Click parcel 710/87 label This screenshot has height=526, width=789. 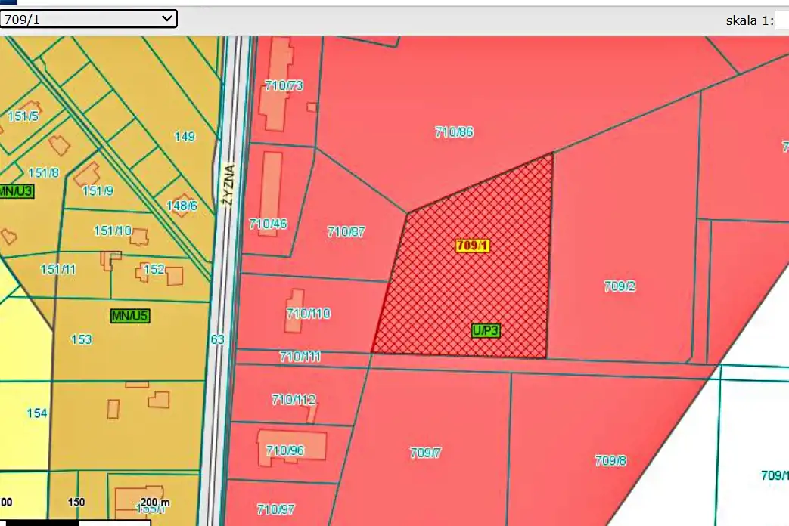pyautogui.click(x=346, y=232)
